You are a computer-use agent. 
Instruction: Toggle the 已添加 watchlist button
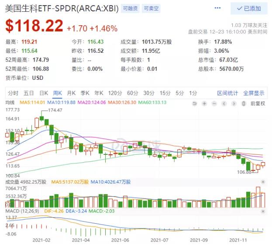coord(248,8)
